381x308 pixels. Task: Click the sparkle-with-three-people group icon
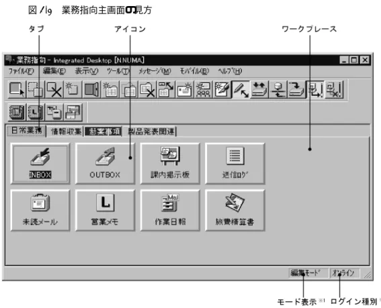204,89
